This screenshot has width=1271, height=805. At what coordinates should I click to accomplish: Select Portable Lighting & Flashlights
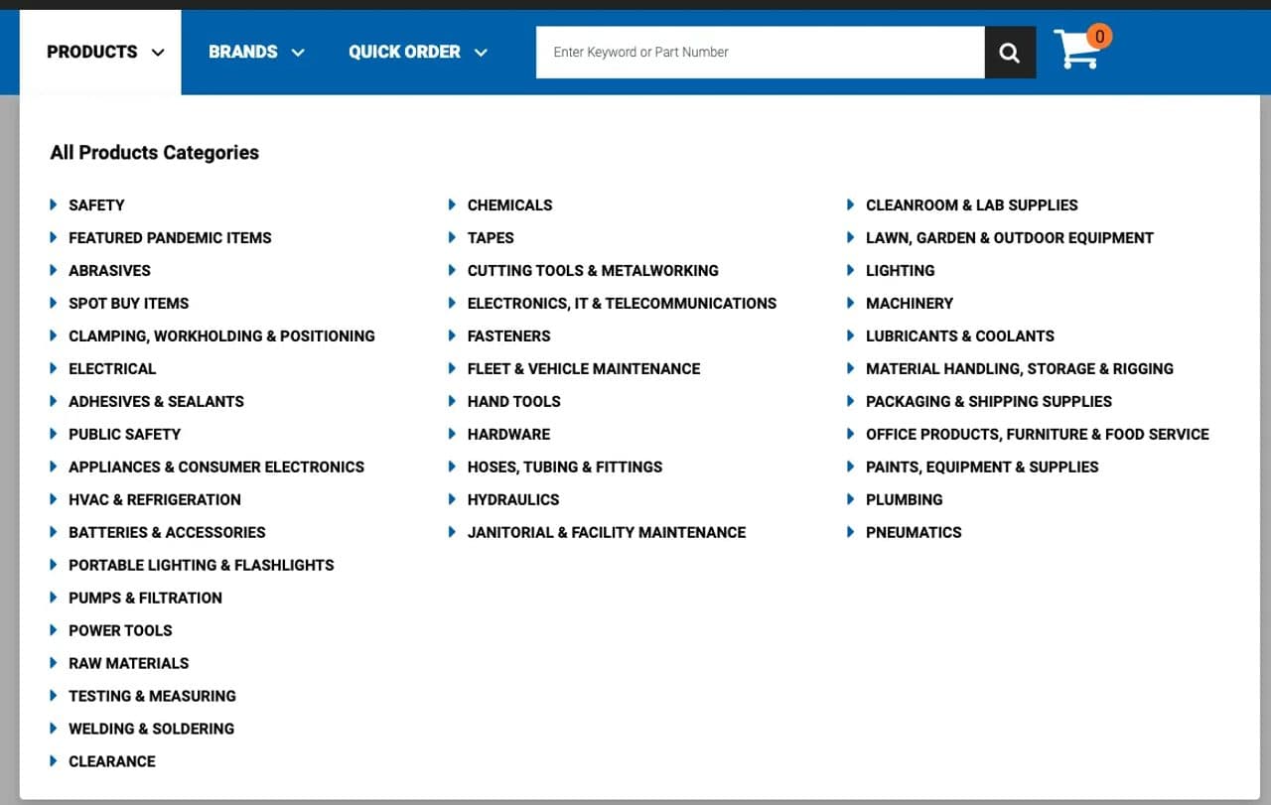(x=202, y=566)
